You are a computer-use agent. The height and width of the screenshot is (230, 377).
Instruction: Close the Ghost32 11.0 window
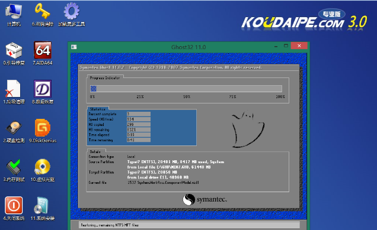click(299, 46)
